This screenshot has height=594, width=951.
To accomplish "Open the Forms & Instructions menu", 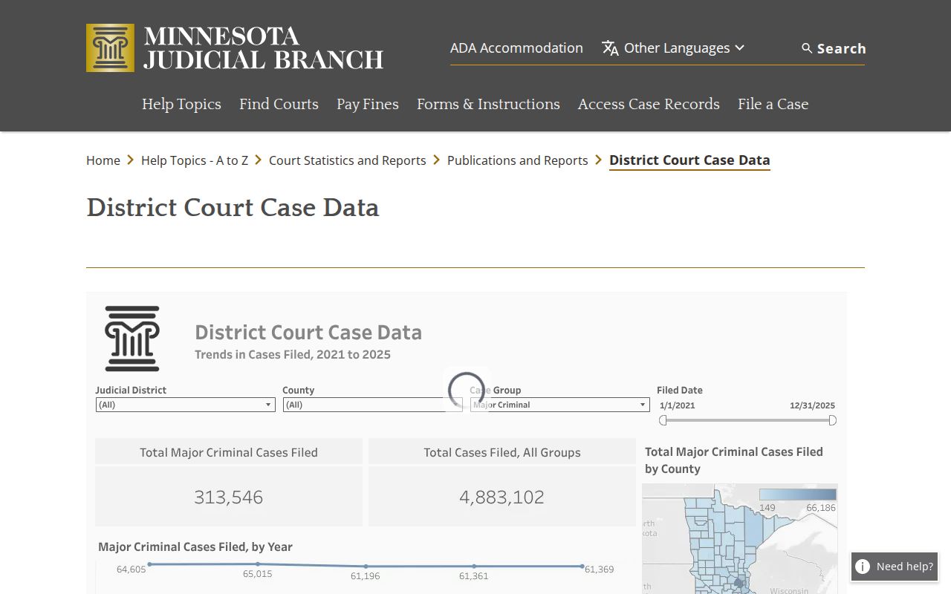I will click(488, 104).
